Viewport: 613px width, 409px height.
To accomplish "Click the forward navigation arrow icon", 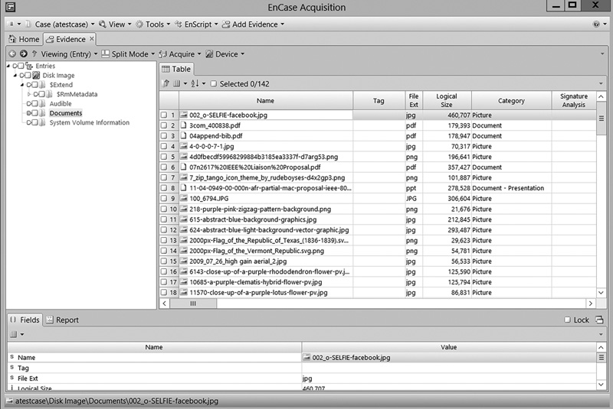I will coord(23,54).
